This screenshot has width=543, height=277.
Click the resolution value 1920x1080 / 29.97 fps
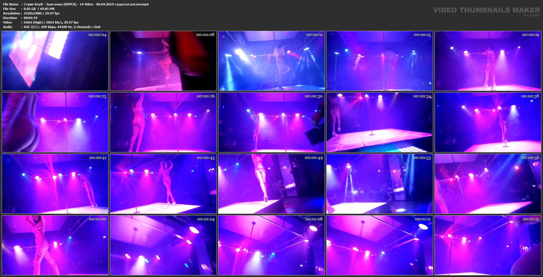point(42,13)
